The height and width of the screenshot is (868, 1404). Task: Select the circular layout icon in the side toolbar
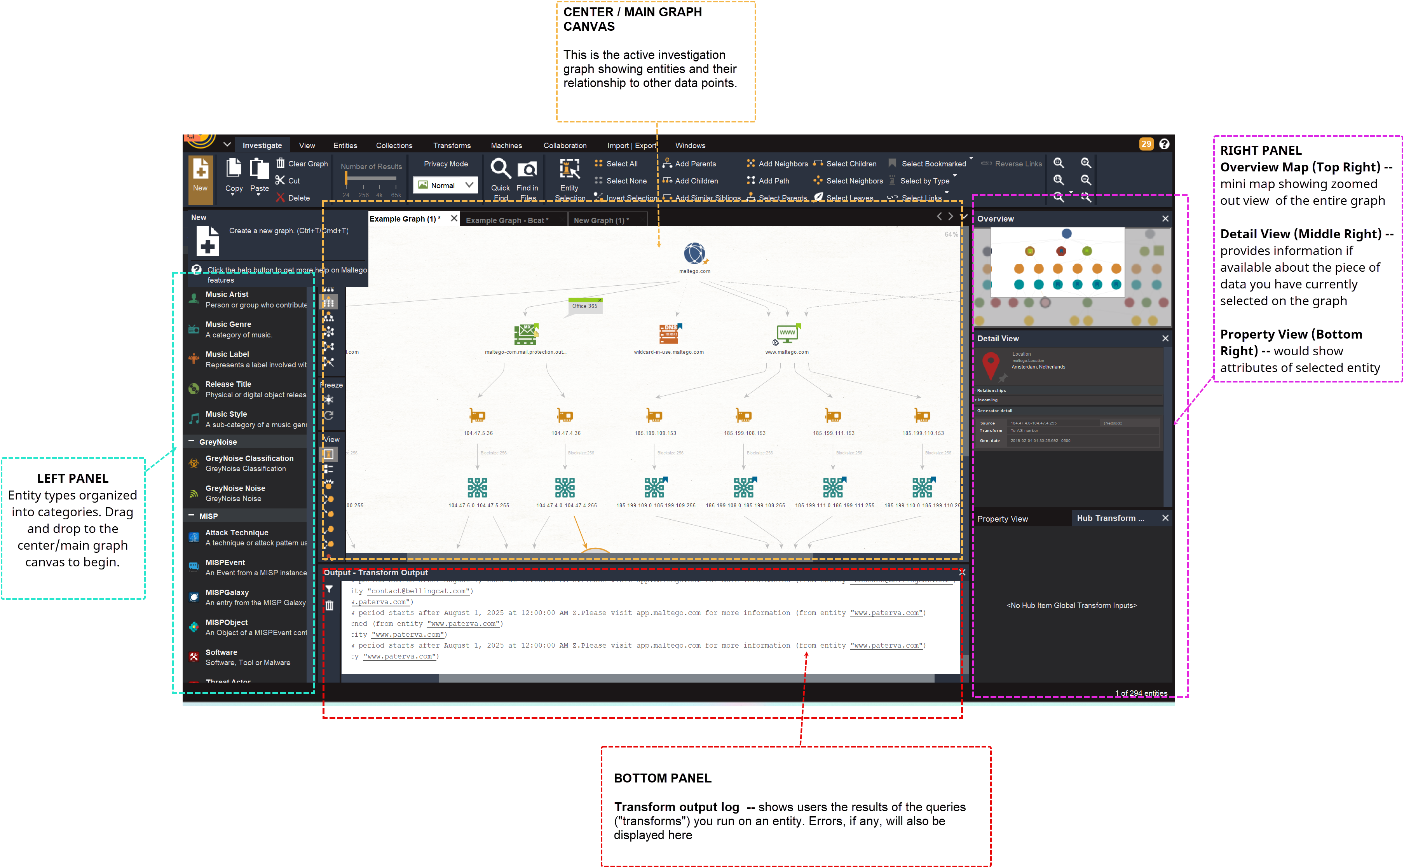tap(328, 332)
